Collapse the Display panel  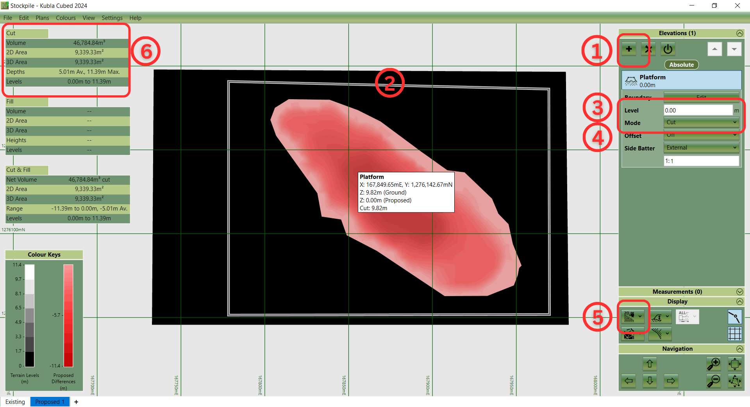739,302
